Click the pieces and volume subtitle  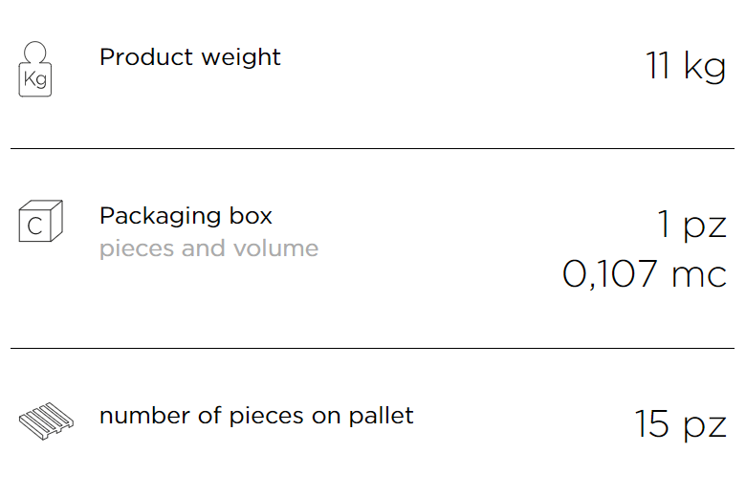(208, 249)
